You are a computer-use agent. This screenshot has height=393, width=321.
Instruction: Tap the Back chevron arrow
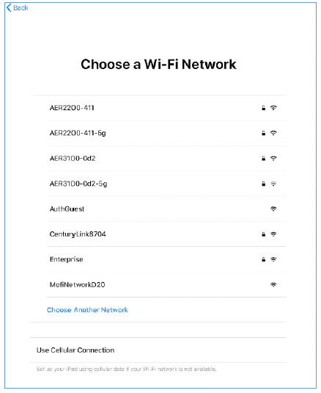point(9,8)
